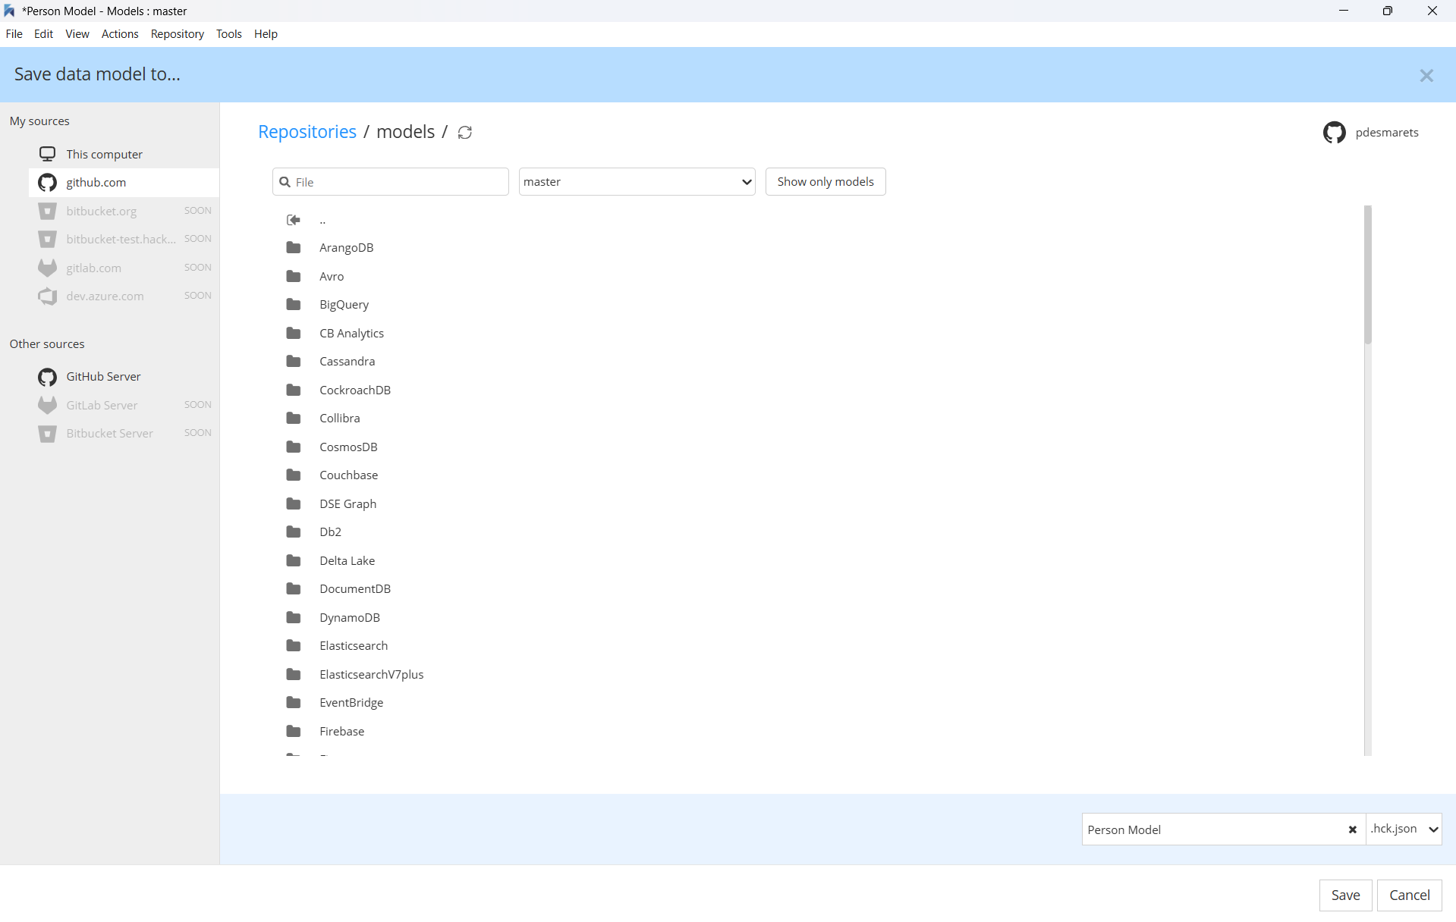Click the Show only models button
1456x922 pixels.
(825, 182)
